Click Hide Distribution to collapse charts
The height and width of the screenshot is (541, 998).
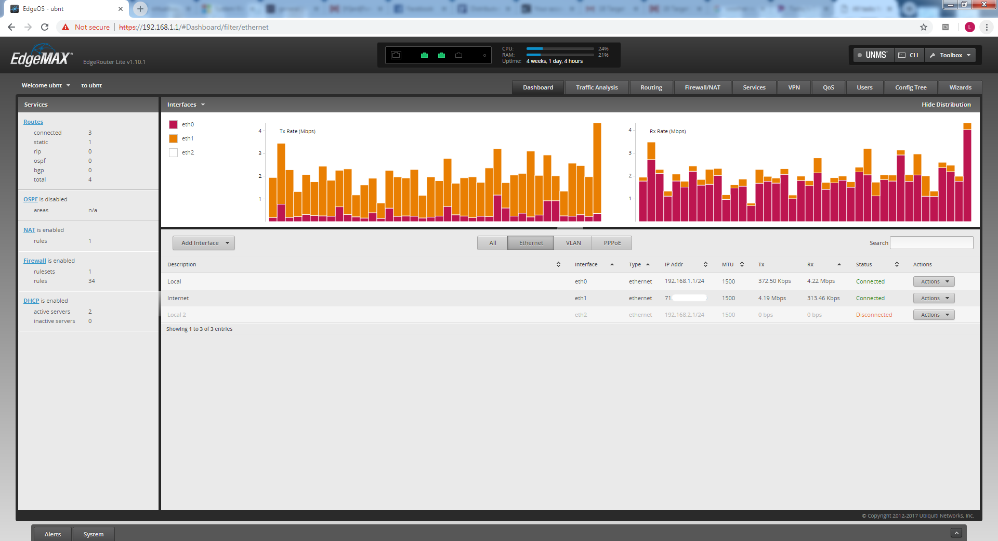946,105
